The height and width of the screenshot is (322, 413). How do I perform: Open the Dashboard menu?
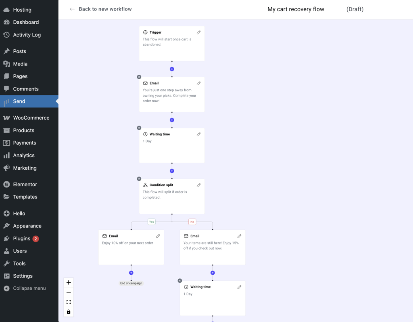[x=29, y=22]
